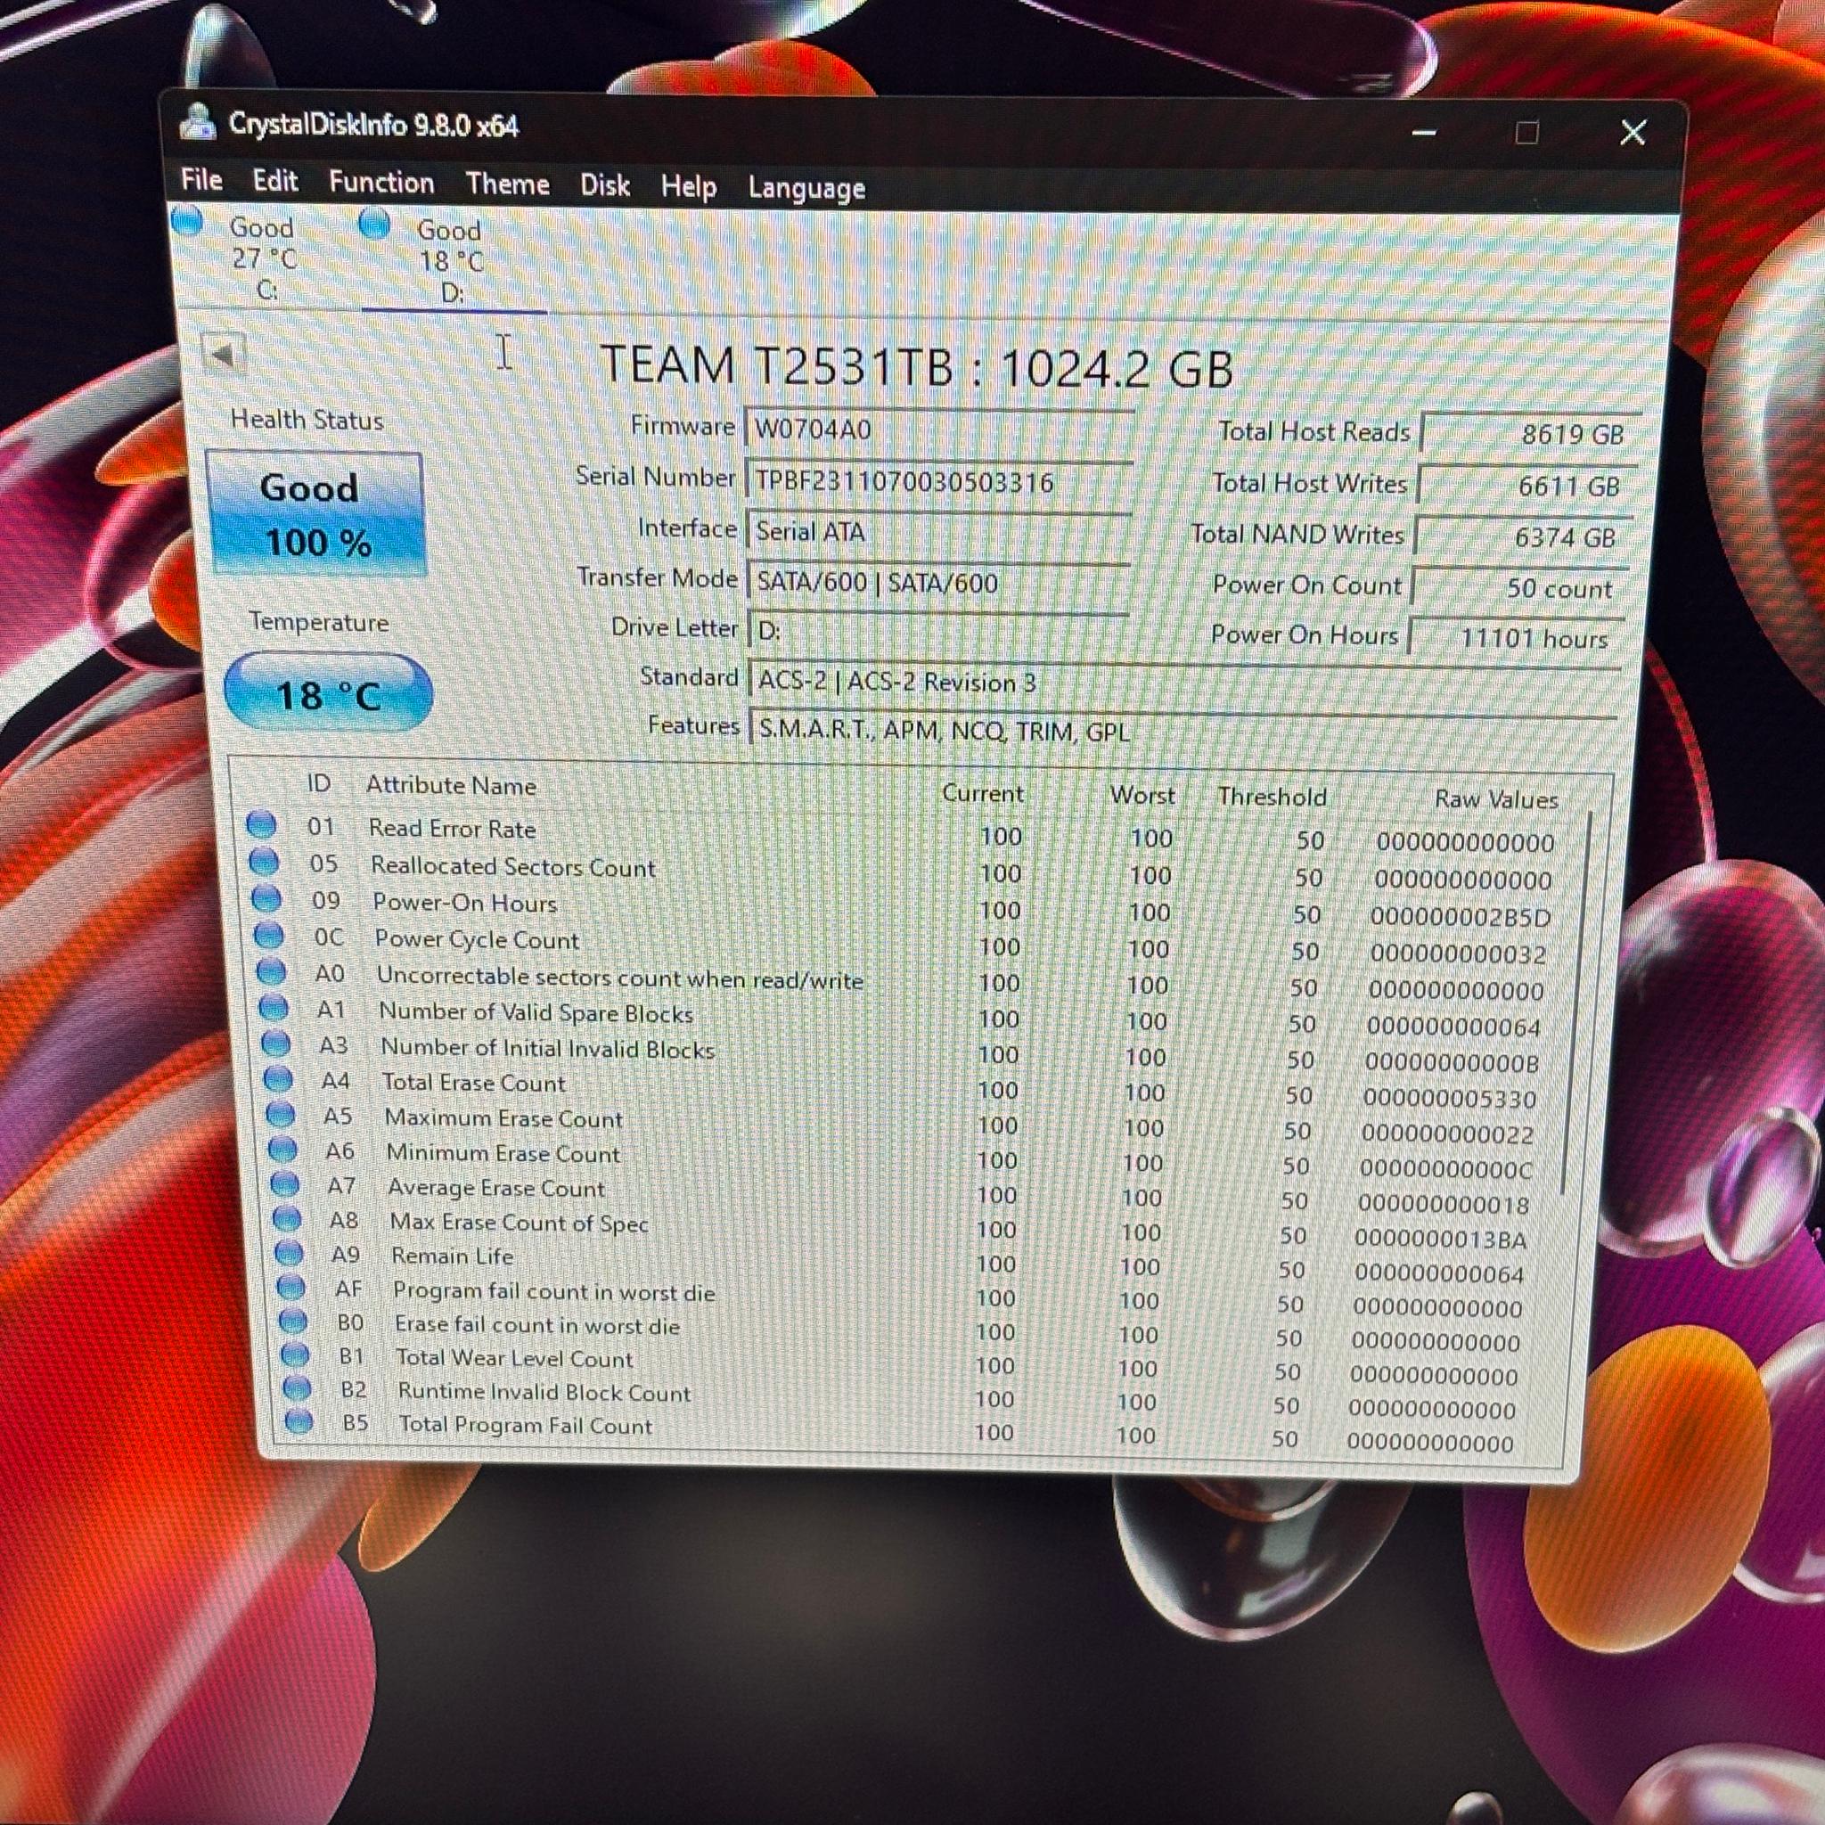Minimize the CrystalDiskInfo window
The height and width of the screenshot is (1825, 1825).
click(1425, 133)
